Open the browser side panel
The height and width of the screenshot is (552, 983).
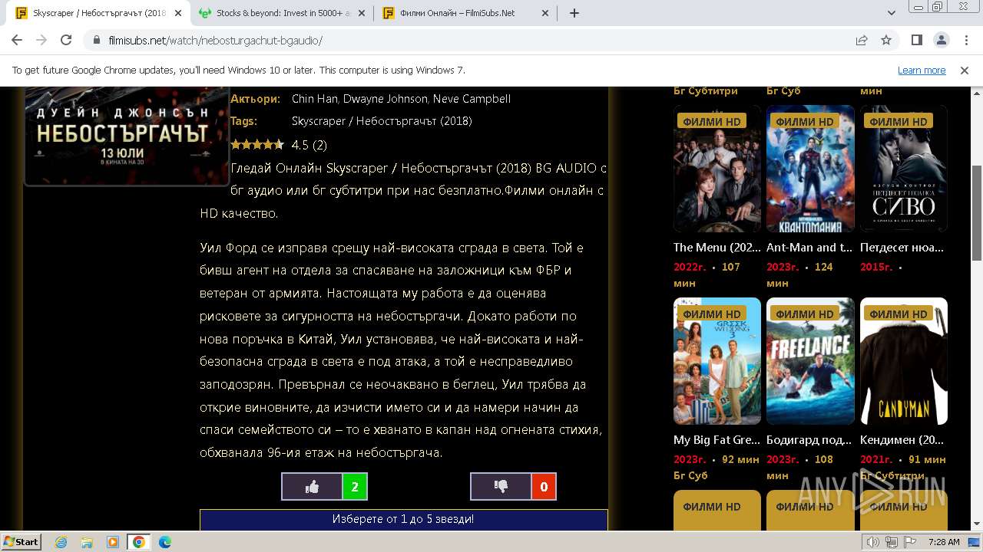pos(917,40)
